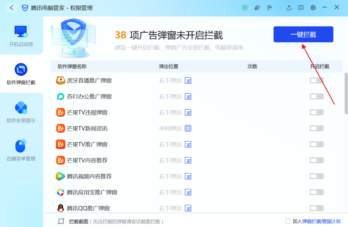
Task: Click the share/upload icon in title bar
Action: tap(289, 8)
